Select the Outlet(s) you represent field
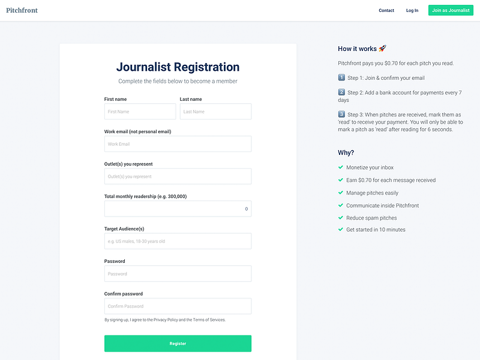The image size is (480, 360). [178, 176]
